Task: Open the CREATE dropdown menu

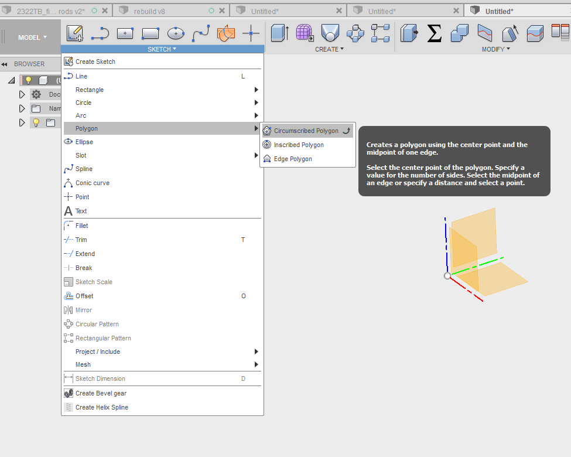Action: [329, 49]
